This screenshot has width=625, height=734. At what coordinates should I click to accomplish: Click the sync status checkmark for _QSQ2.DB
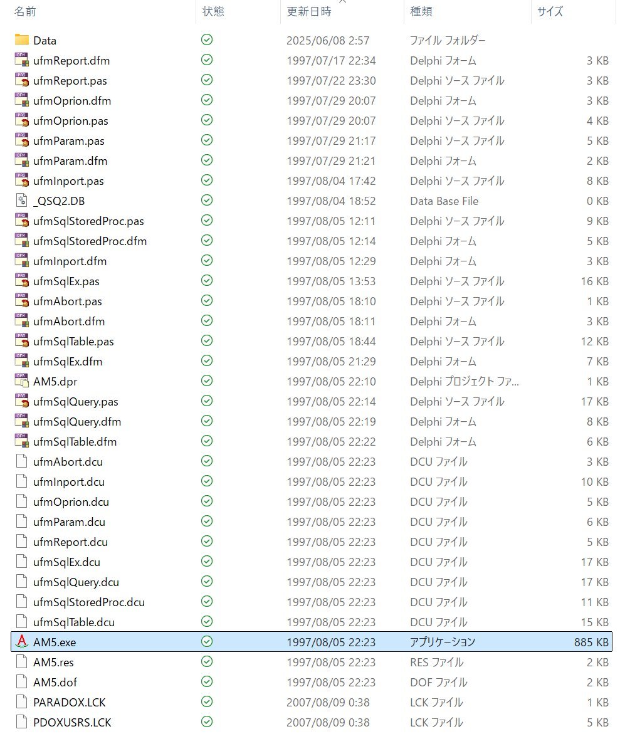coord(207,201)
